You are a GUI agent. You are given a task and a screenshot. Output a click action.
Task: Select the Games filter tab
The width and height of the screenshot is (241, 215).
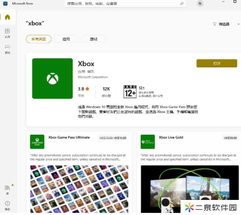(93, 39)
